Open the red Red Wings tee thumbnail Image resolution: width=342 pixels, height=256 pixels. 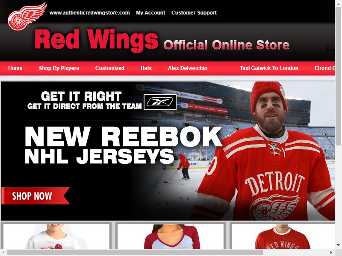pyautogui.click(x=283, y=236)
